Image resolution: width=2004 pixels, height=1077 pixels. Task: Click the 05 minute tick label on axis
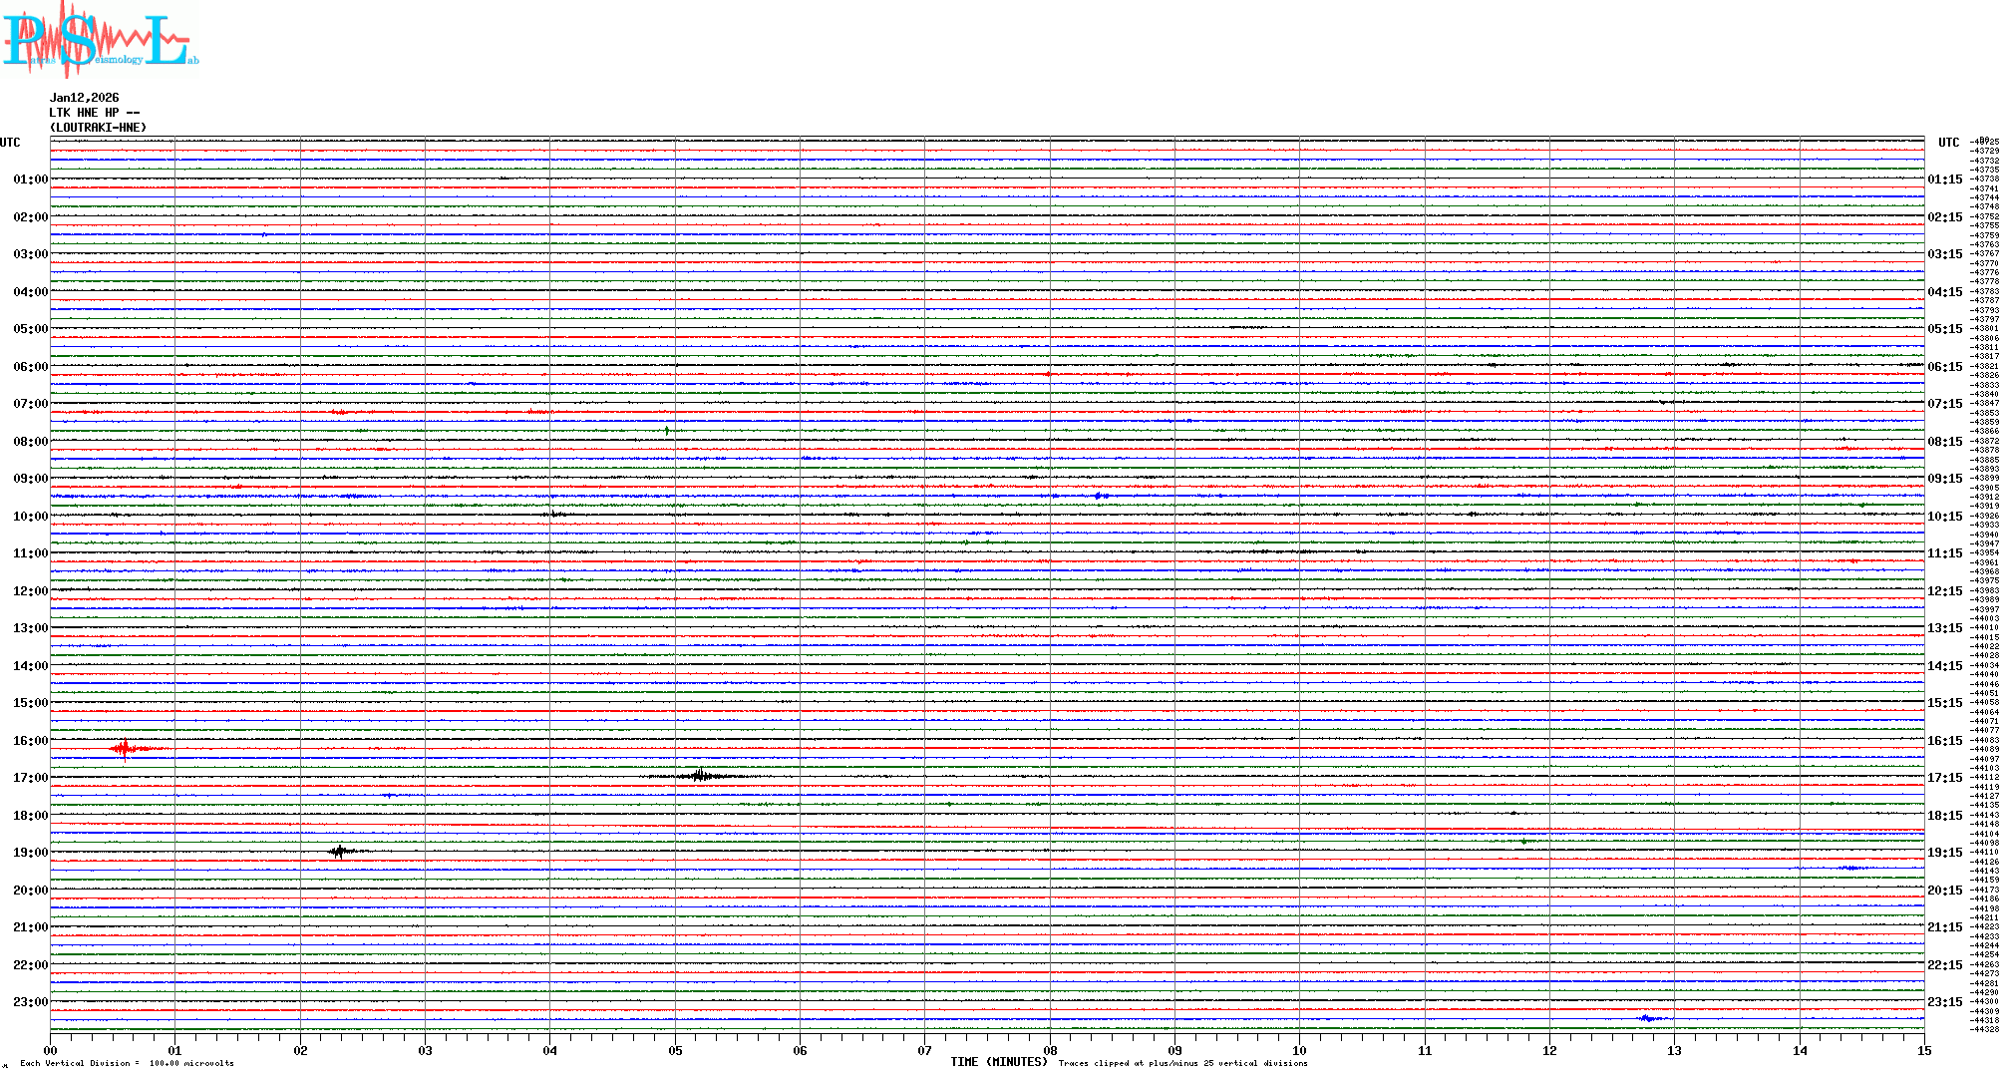point(675,1050)
